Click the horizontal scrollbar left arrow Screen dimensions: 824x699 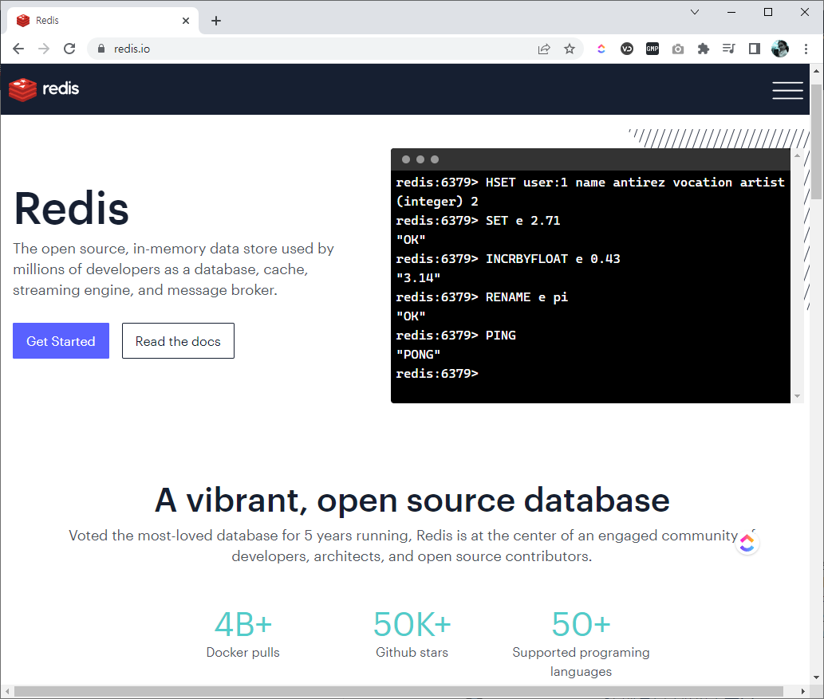point(7,692)
